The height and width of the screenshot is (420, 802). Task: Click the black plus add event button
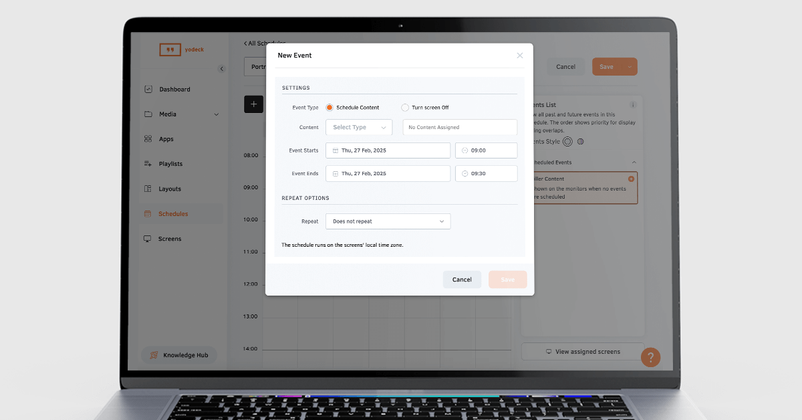(253, 104)
